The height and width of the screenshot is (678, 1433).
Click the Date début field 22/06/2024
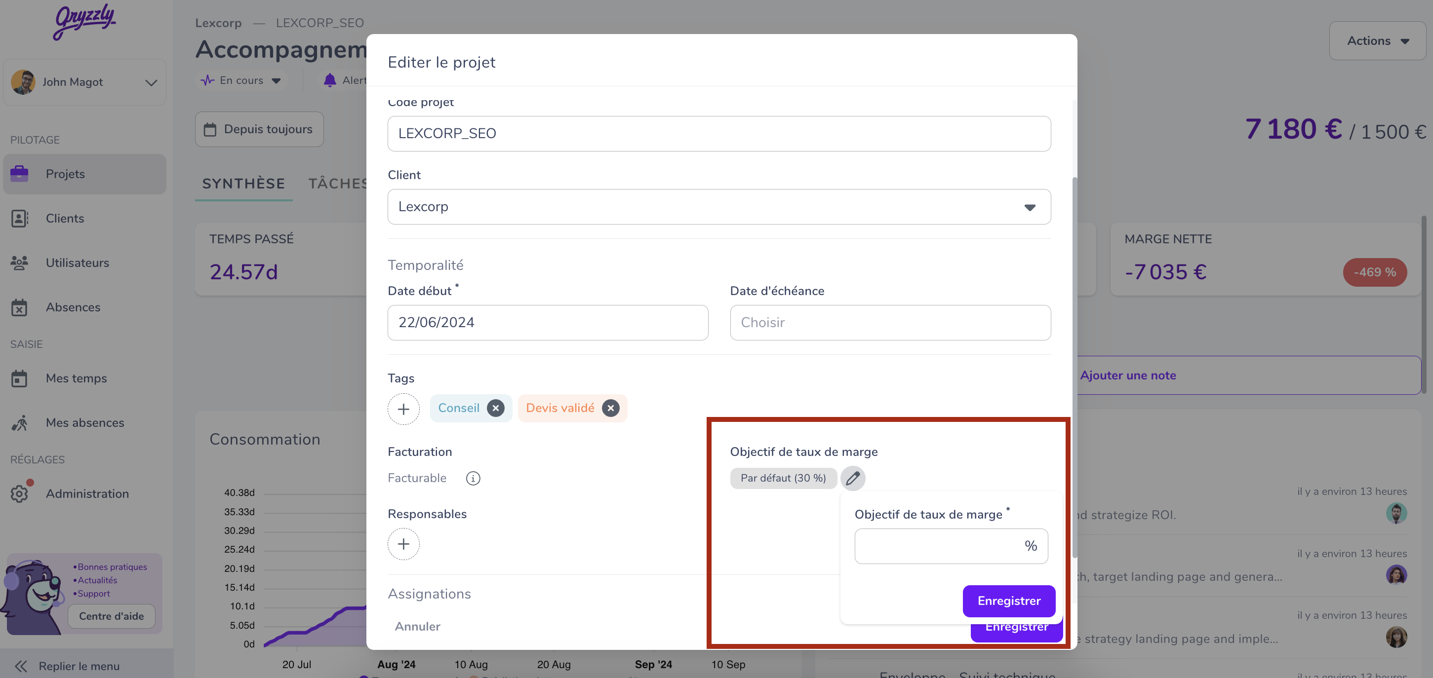tap(548, 322)
